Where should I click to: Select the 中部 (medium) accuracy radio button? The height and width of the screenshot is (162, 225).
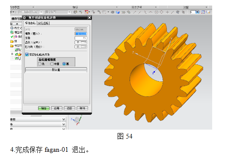tap(52, 64)
